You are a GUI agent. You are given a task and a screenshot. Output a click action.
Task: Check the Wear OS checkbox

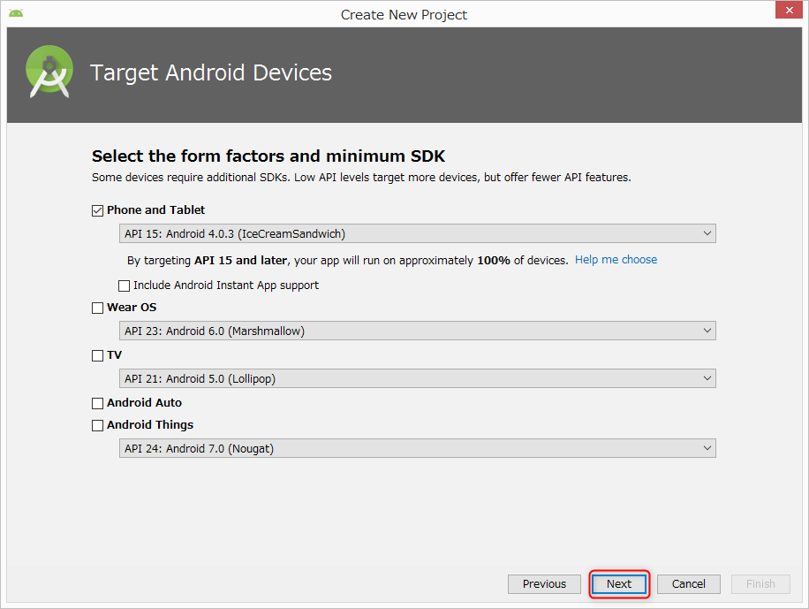click(x=97, y=308)
